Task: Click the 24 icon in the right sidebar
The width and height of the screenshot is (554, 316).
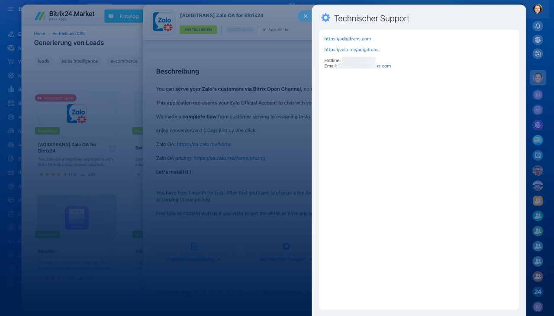Action: [x=538, y=292]
